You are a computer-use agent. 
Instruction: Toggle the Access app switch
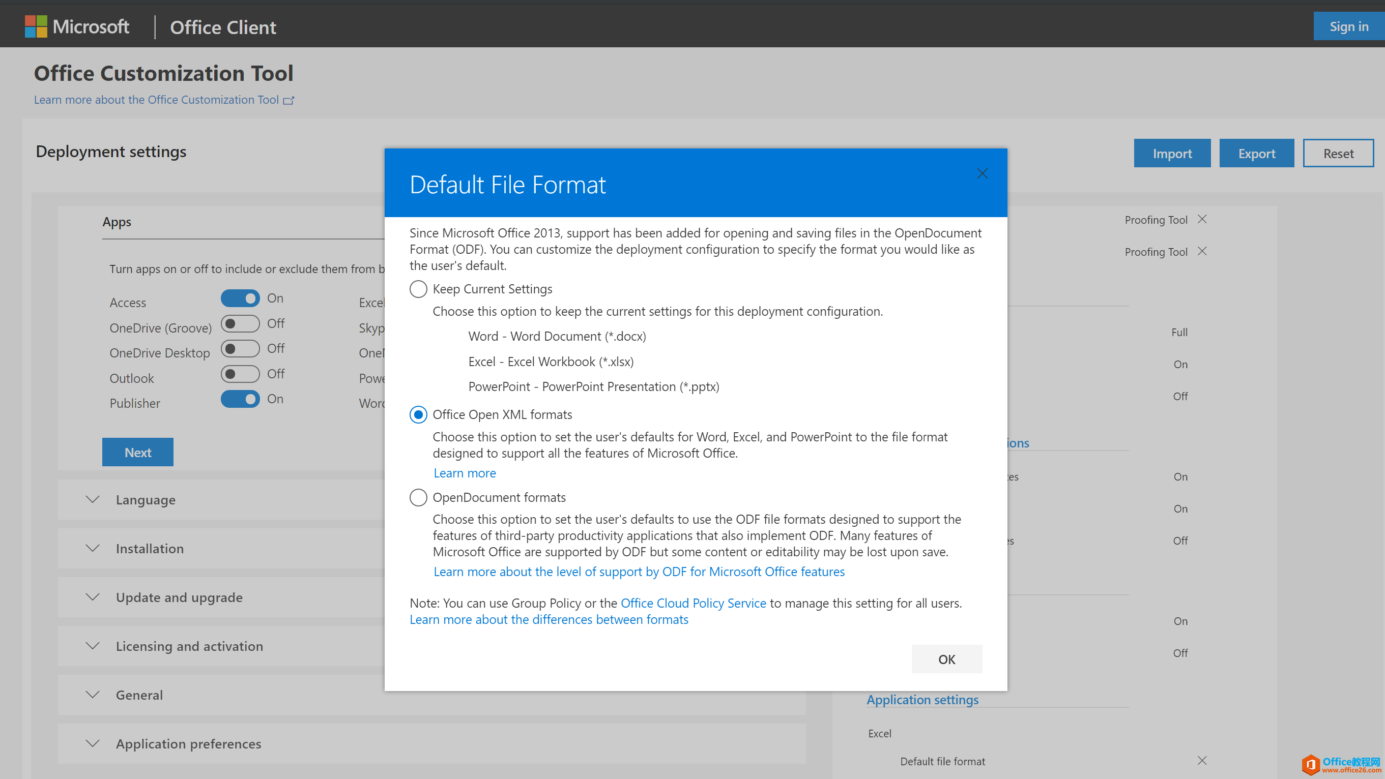click(240, 298)
